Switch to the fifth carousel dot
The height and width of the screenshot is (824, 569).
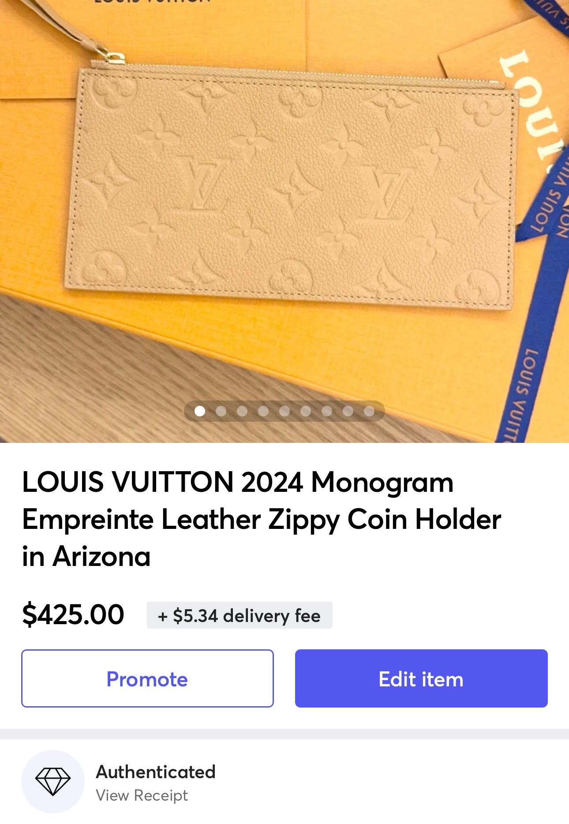point(284,411)
